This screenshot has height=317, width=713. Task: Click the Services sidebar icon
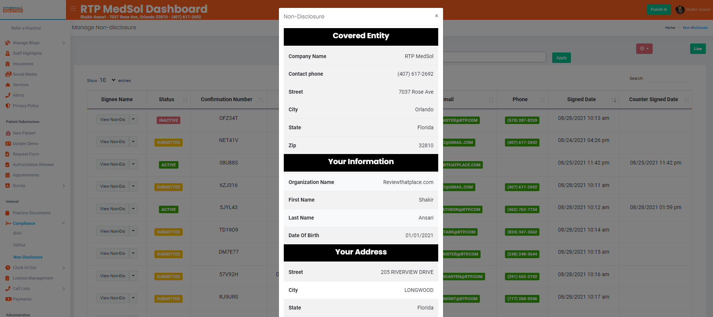click(x=8, y=85)
